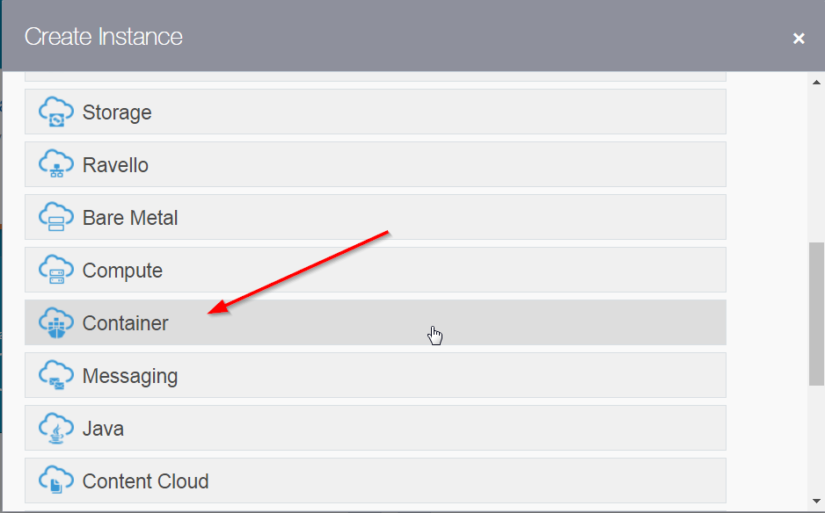
Task: Choose the Java service text
Action: pos(103,429)
